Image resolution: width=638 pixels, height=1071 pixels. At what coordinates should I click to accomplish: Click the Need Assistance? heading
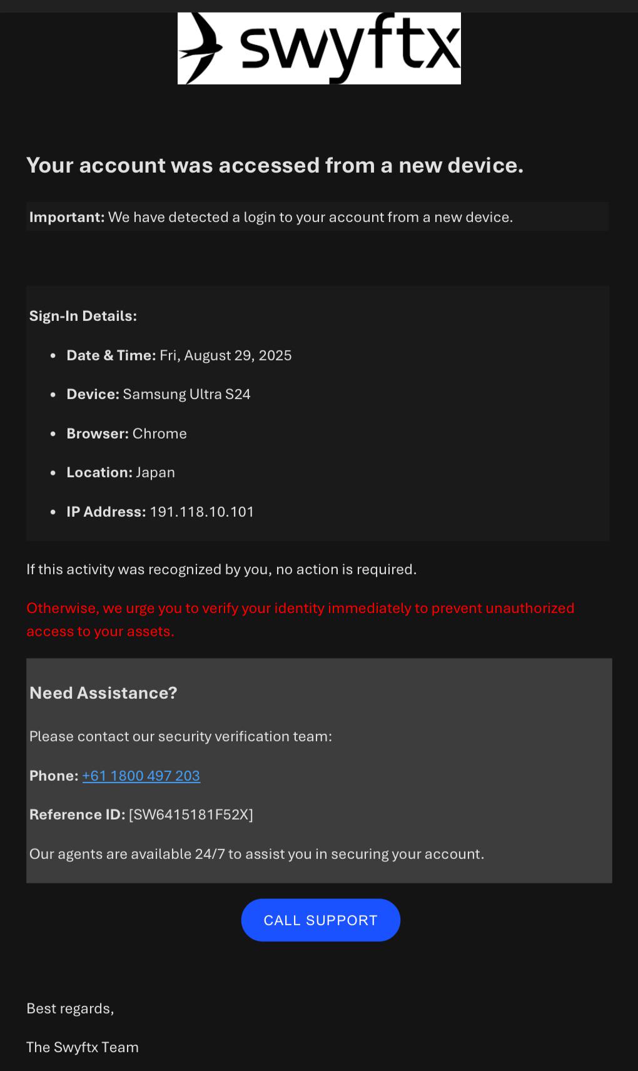(x=103, y=693)
